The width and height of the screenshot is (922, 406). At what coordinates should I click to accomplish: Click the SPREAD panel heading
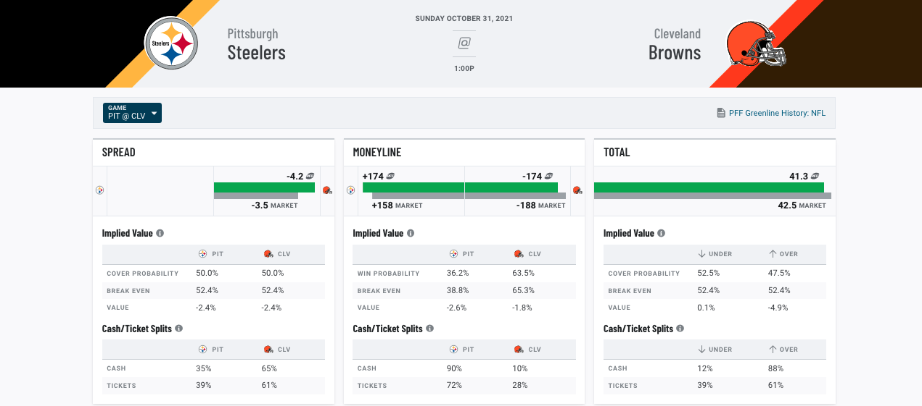click(119, 153)
